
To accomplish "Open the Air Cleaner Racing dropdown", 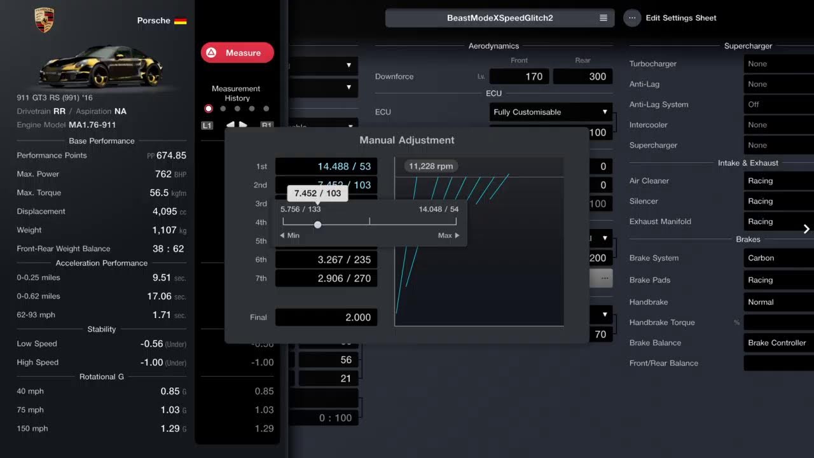I will coord(778,181).
